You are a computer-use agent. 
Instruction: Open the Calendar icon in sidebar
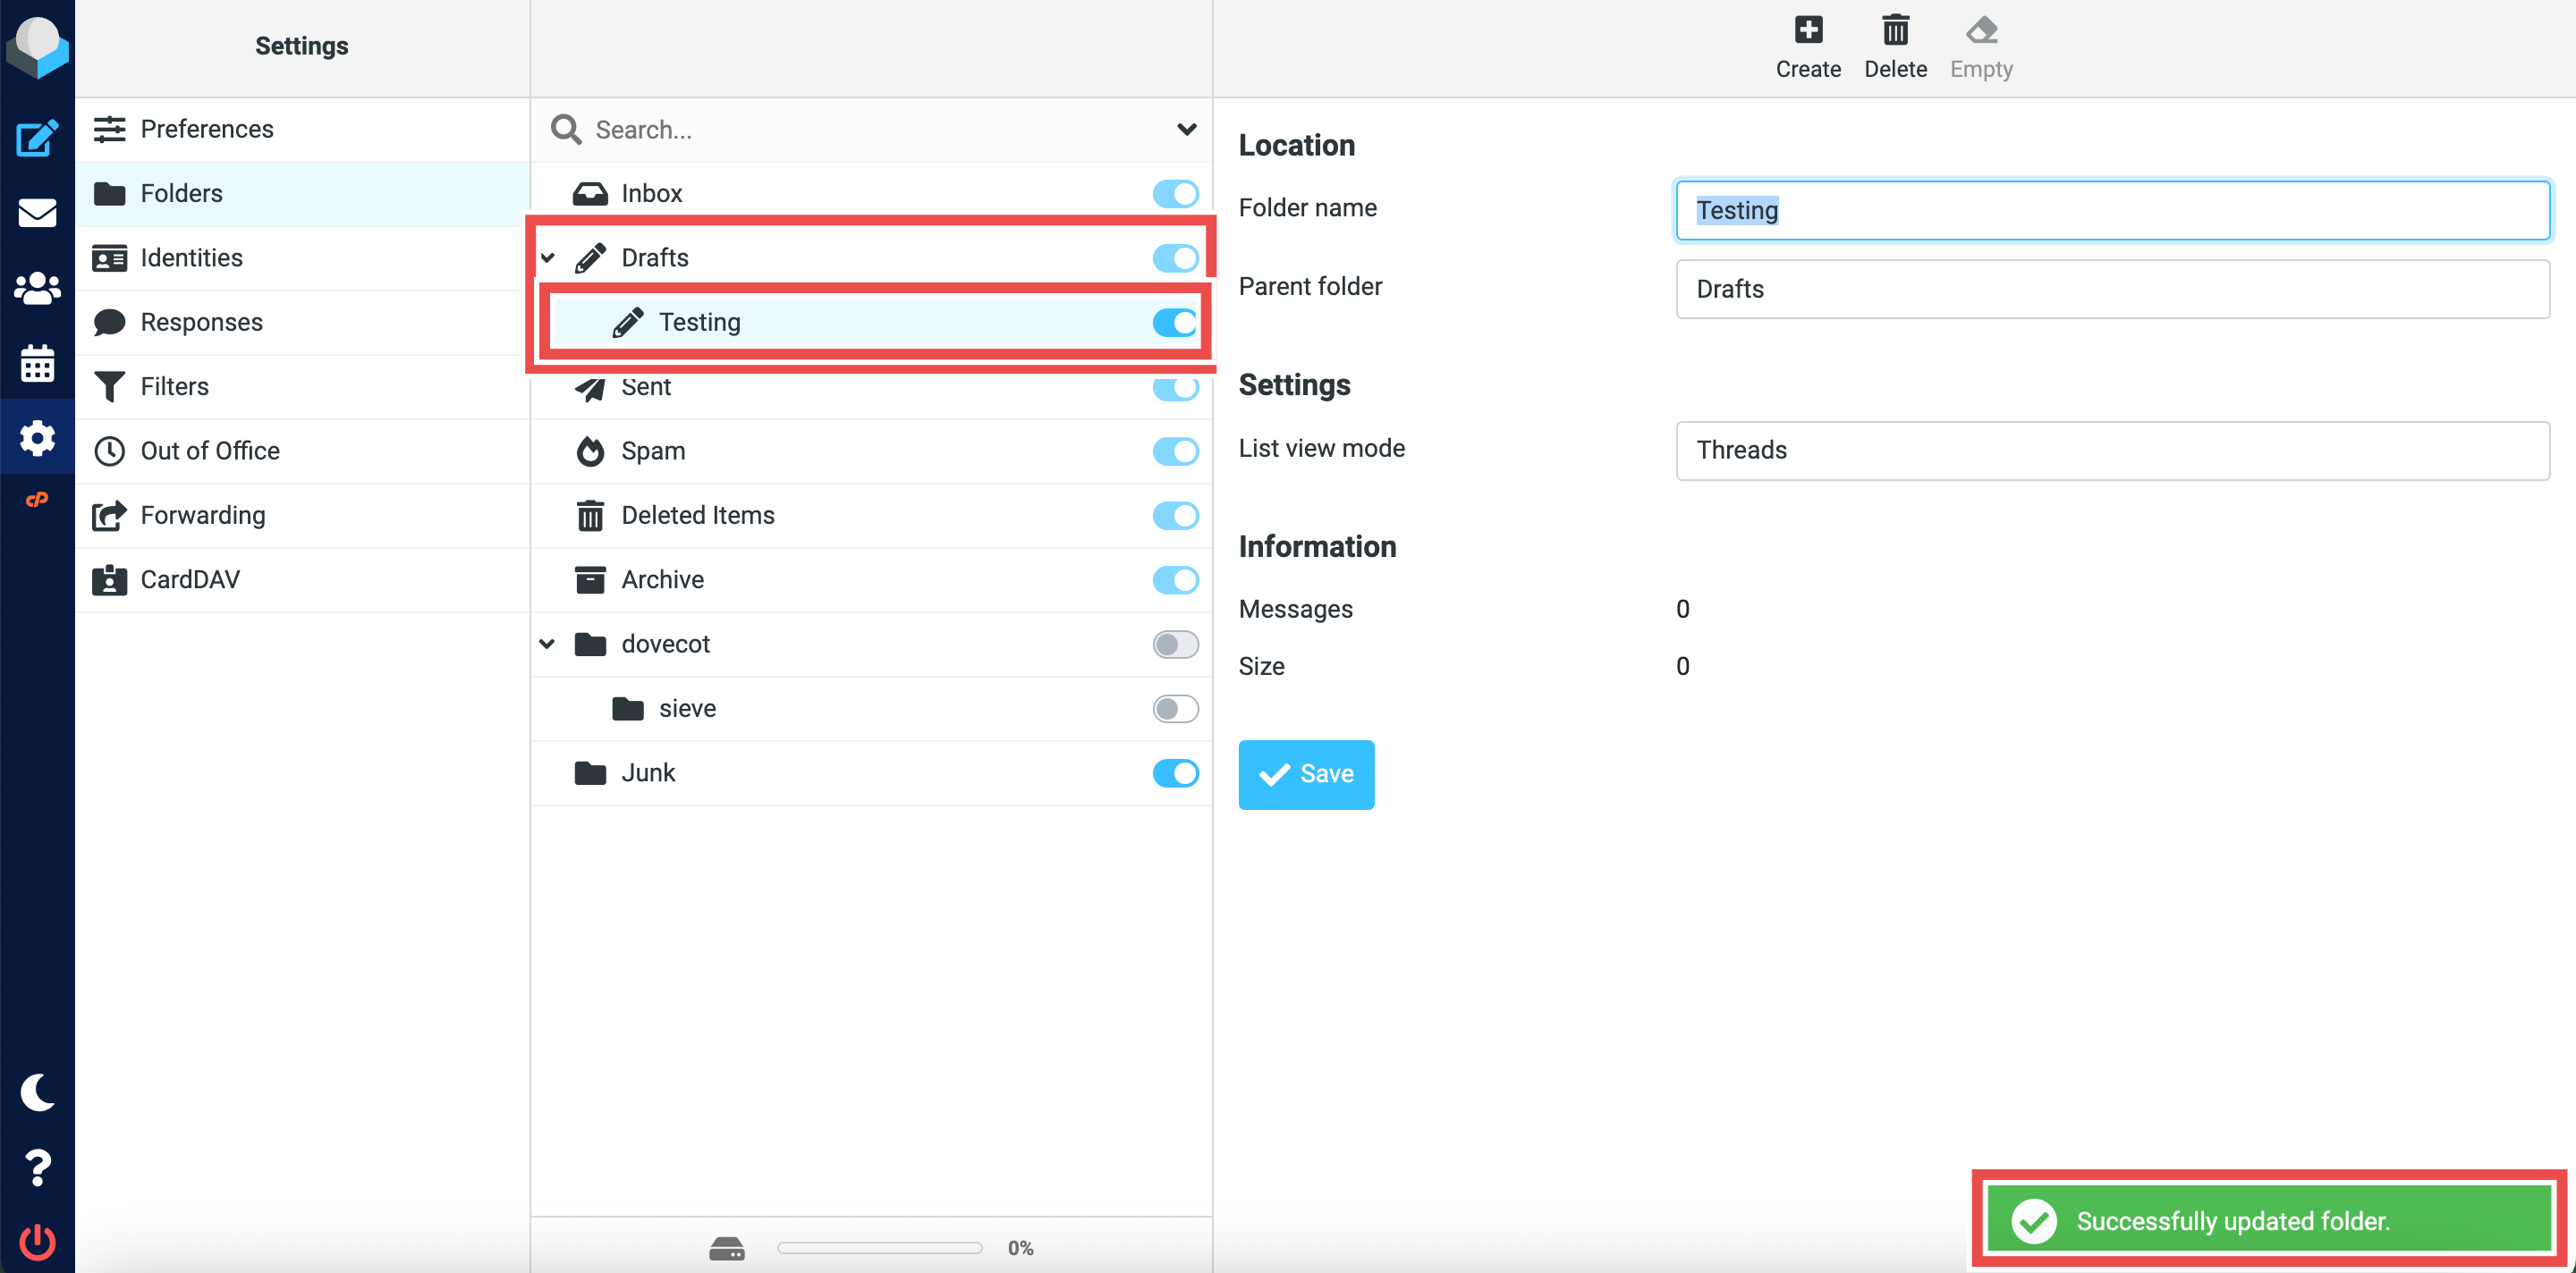tap(37, 363)
